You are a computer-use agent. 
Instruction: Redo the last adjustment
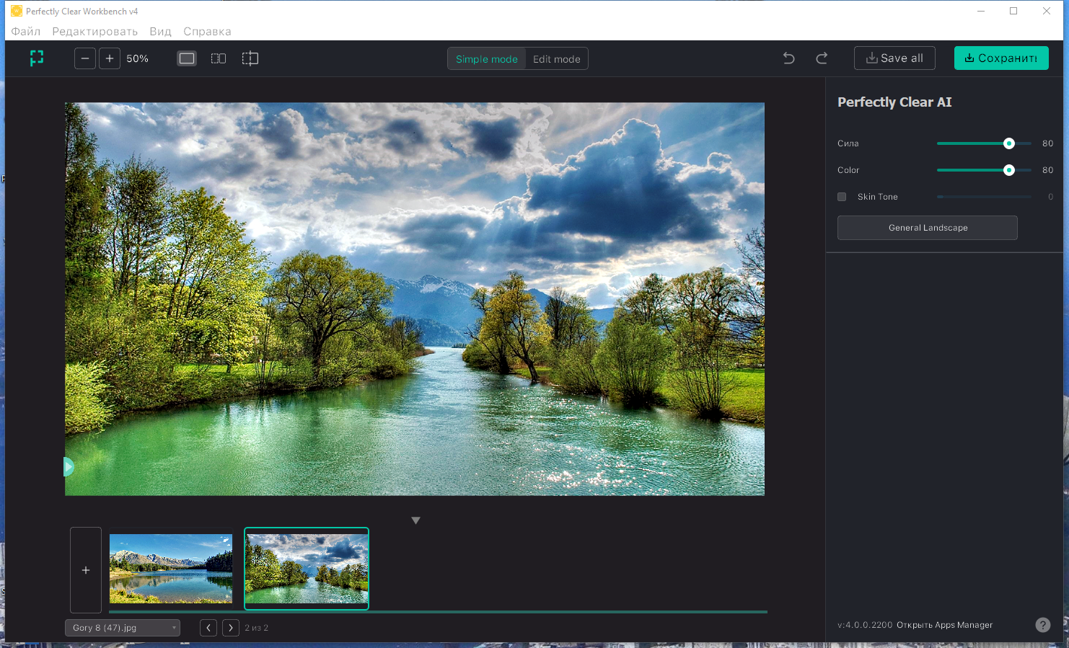pos(822,58)
